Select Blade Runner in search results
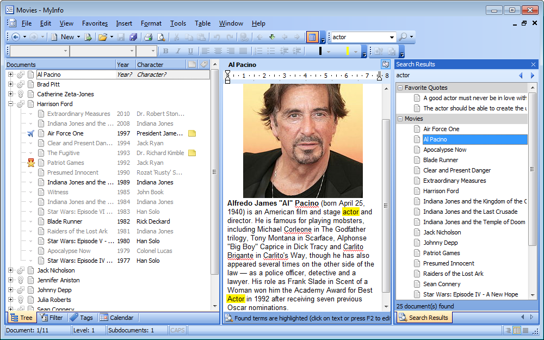 coord(440,160)
